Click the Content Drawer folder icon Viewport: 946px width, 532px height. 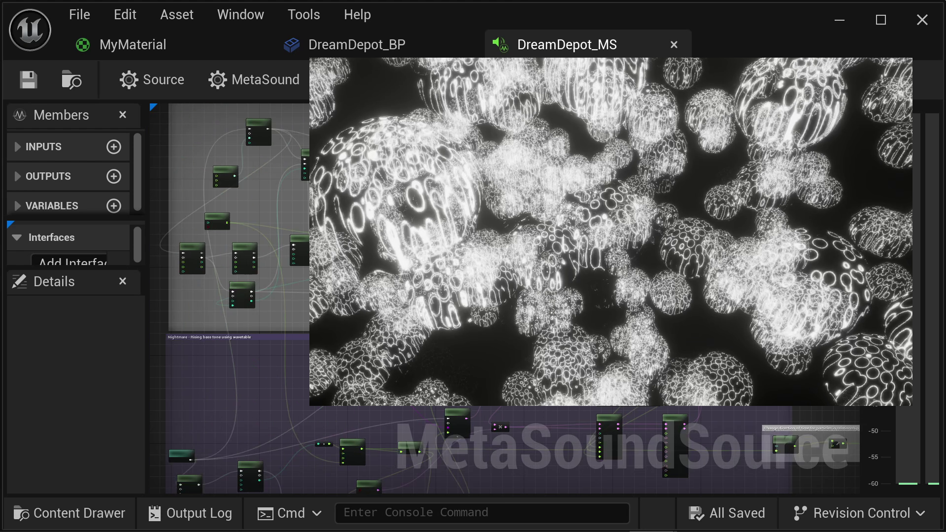click(21, 513)
